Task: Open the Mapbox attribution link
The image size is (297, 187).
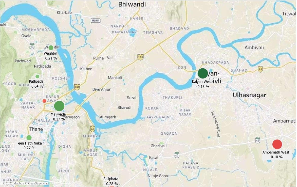Action: pyautogui.click(x=13, y=183)
